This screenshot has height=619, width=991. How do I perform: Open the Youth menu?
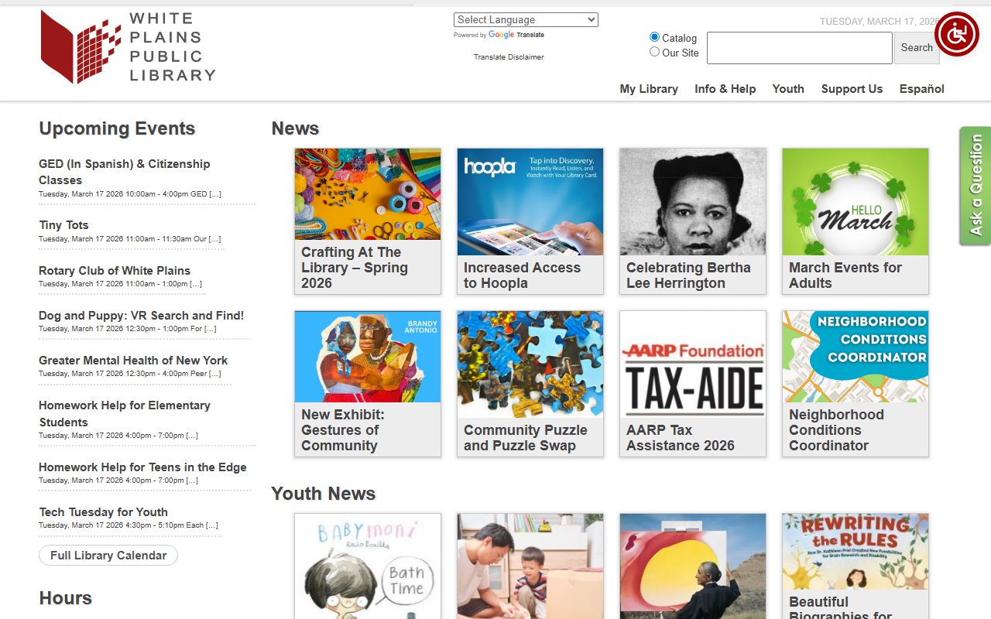pos(788,89)
